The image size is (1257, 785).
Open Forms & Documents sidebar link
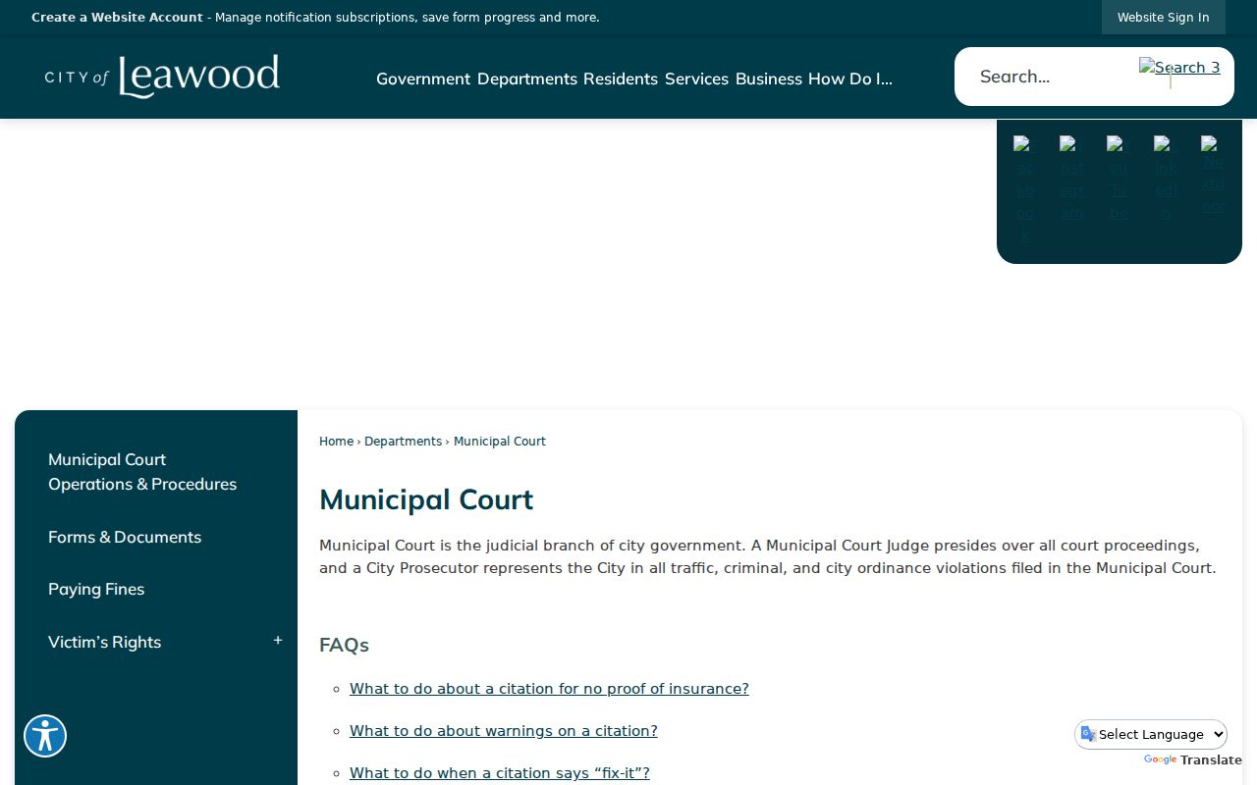click(x=125, y=537)
